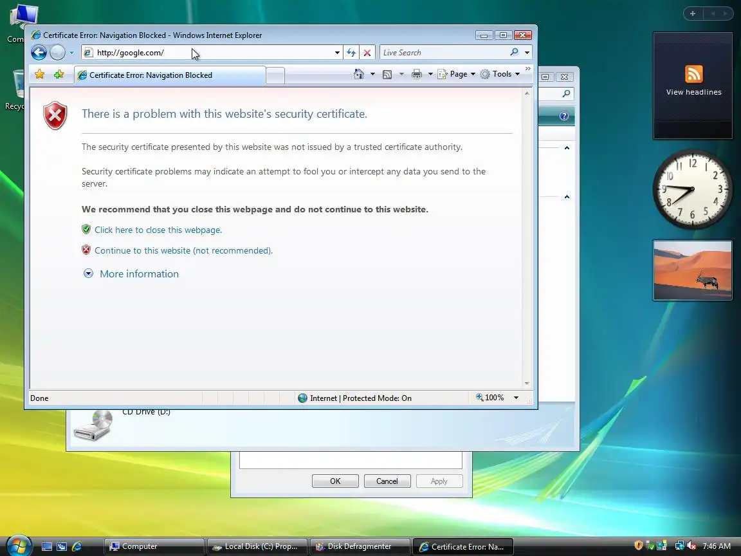
Task: Click the red shield certificate error icon
Action: (x=55, y=115)
